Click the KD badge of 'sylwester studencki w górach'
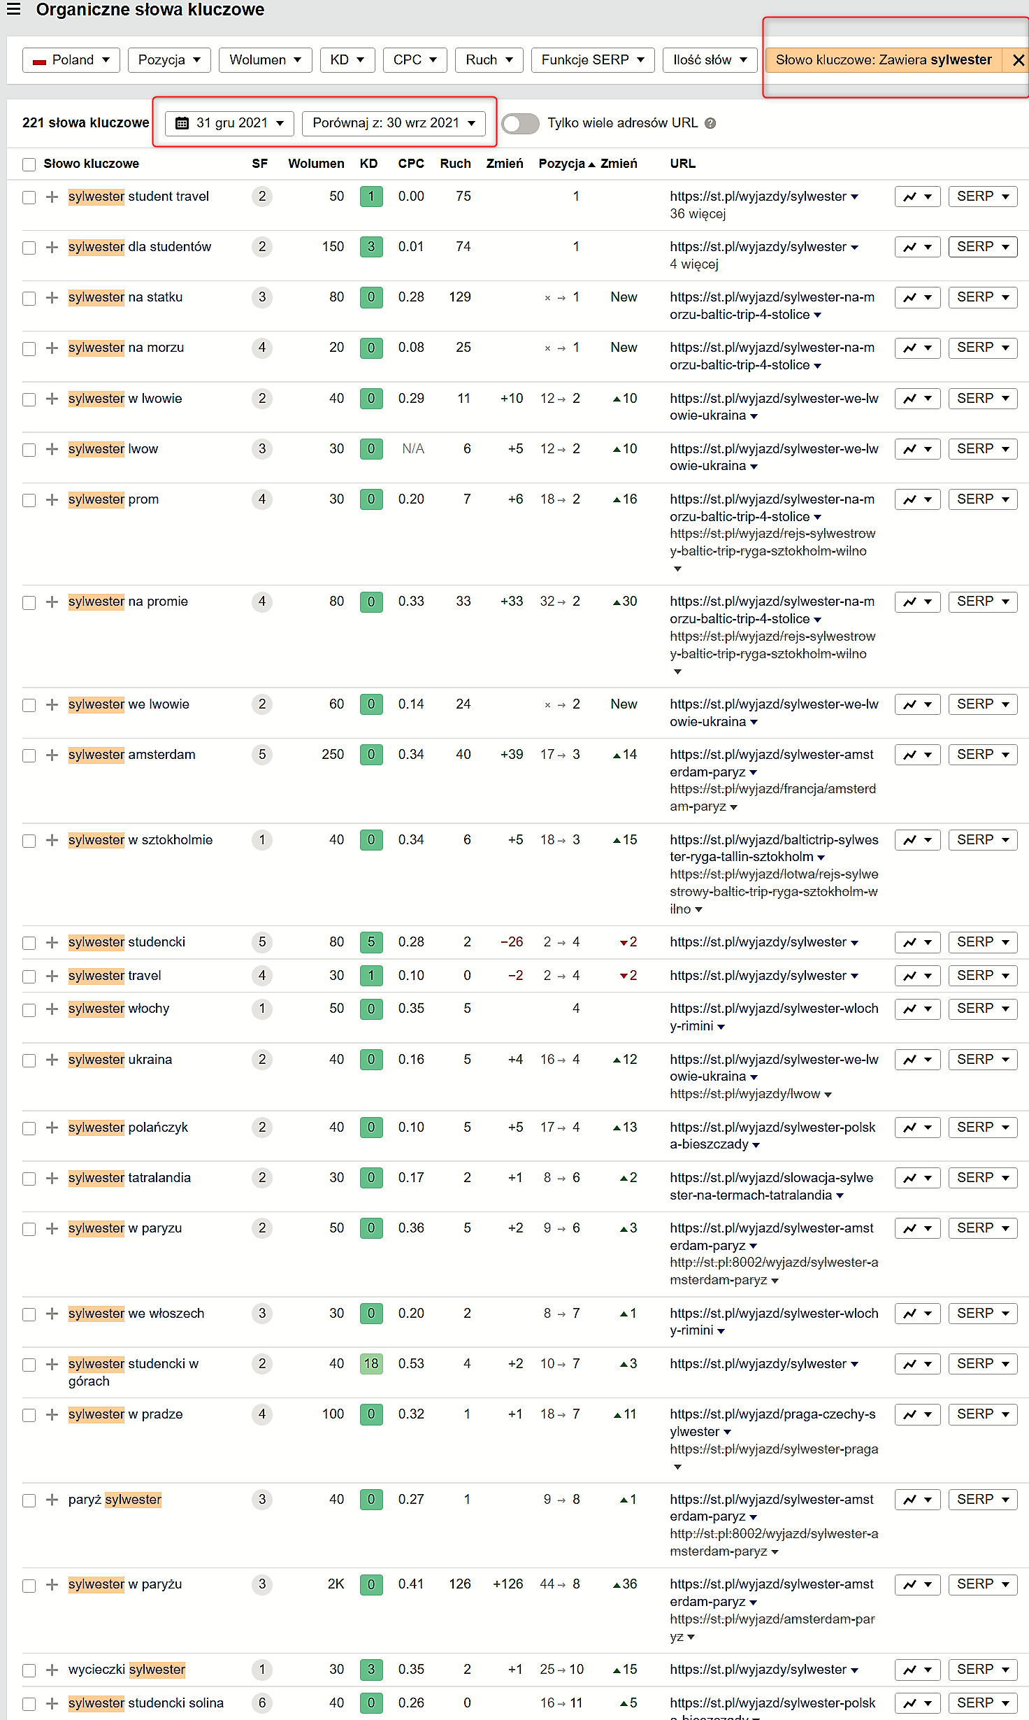This screenshot has height=1720, width=1029. click(371, 1364)
